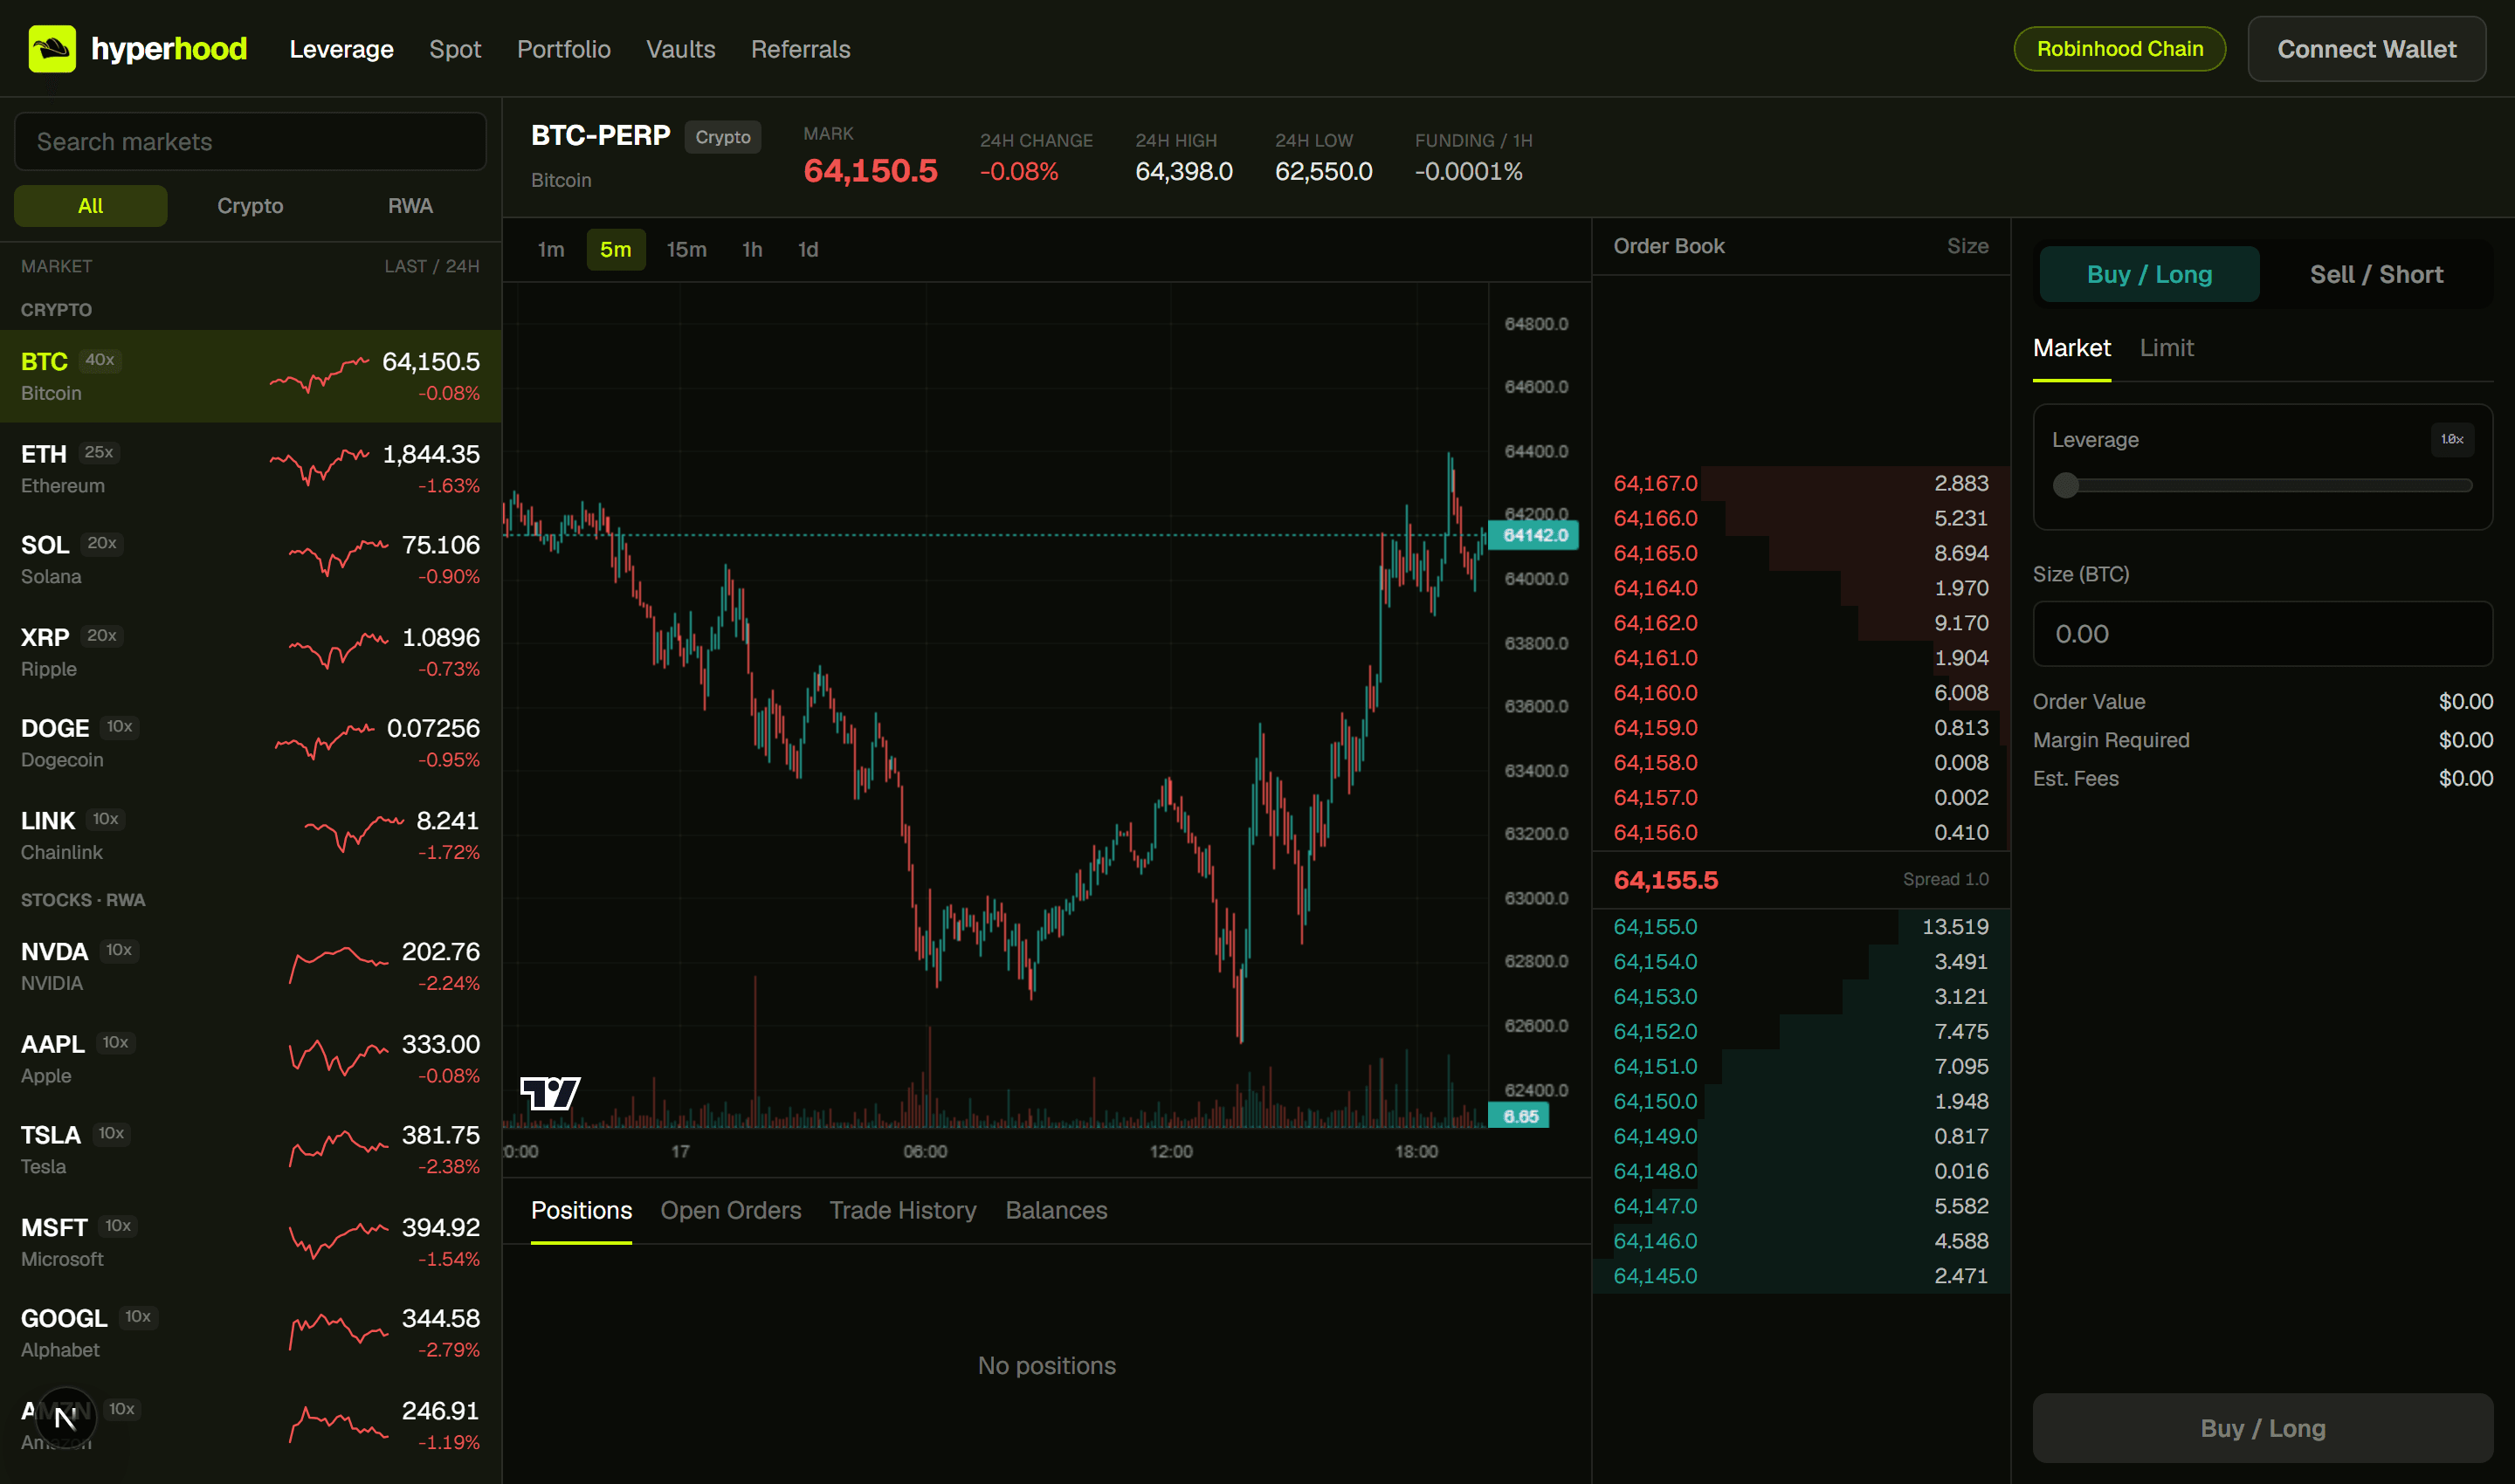Switch chart to 1d interval
The height and width of the screenshot is (1484, 2515).
(x=809, y=249)
